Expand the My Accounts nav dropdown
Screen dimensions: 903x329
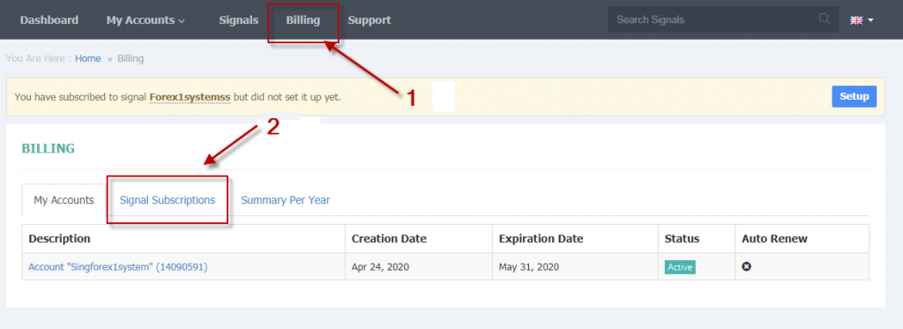146,20
